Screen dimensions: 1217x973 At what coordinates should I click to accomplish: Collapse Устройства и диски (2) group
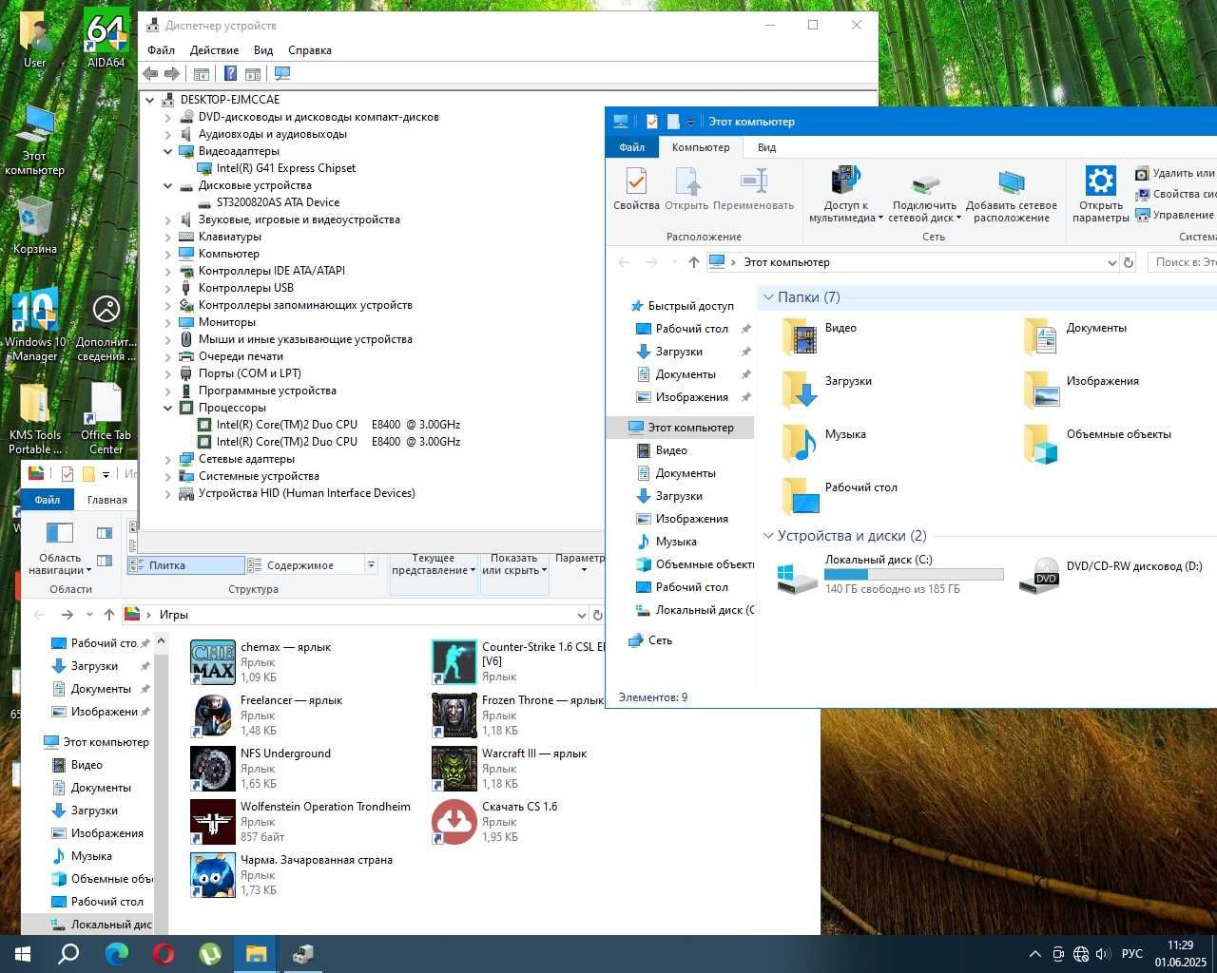pyautogui.click(x=768, y=536)
